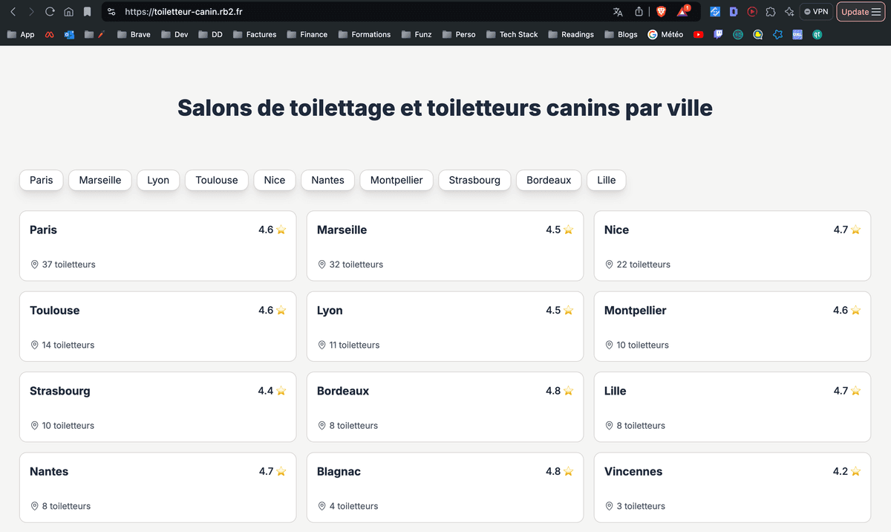
Task: Open the Brave Rewards triangle icon
Action: point(682,12)
